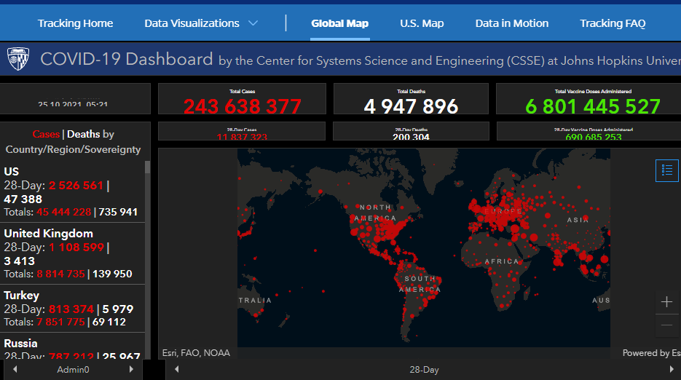Viewport: 681px width, 380px height.
Task: Open the map legend list icon
Action: point(666,170)
